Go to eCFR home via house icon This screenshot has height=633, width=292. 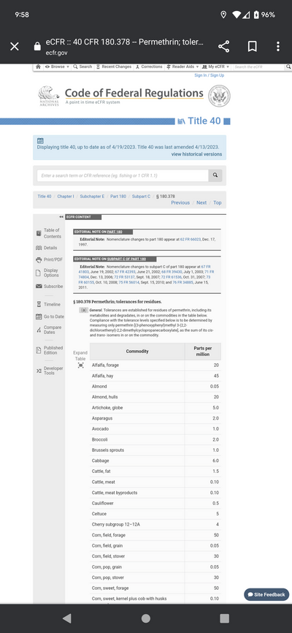pos(38,67)
